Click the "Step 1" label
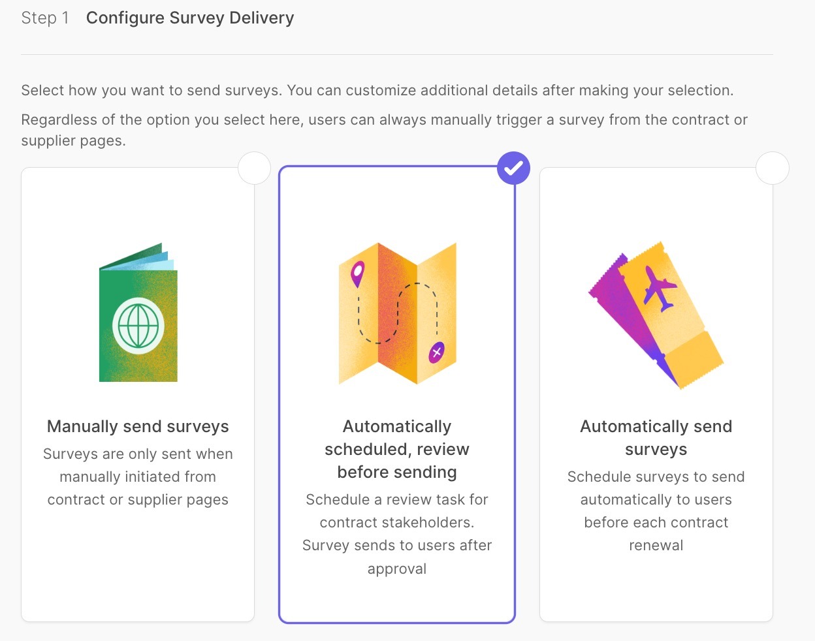Image resolution: width=815 pixels, height=641 pixels. (45, 18)
